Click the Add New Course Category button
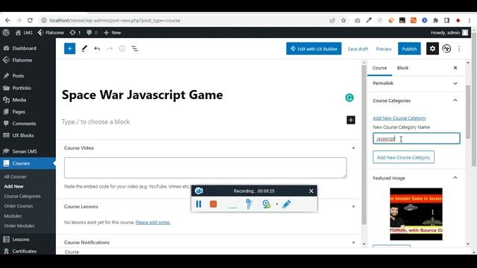The width and height of the screenshot is (477, 268). pyautogui.click(x=403, y=157)
